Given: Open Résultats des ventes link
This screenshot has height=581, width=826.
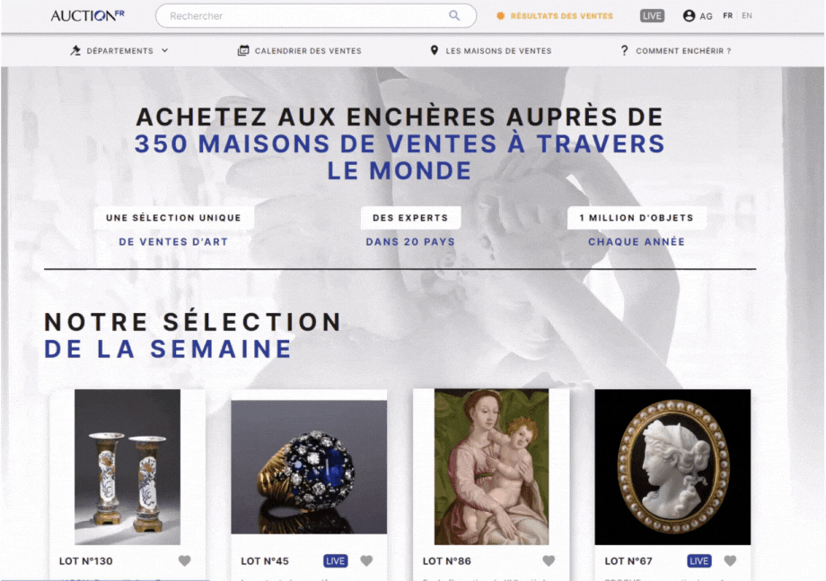Looking at the screenshot, I should click(561, 16).
